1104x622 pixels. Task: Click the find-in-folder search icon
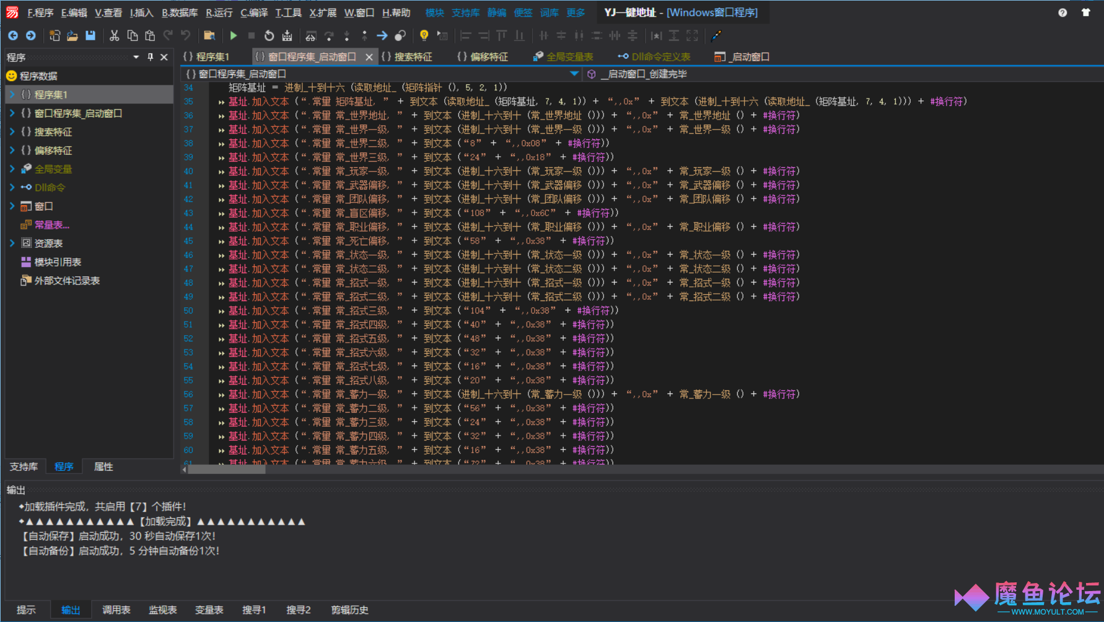coord(209,36)
